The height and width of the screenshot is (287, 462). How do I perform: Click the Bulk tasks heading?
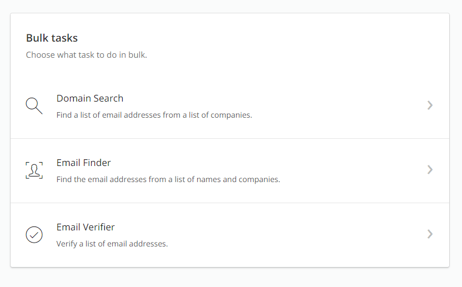coord(52,38)
